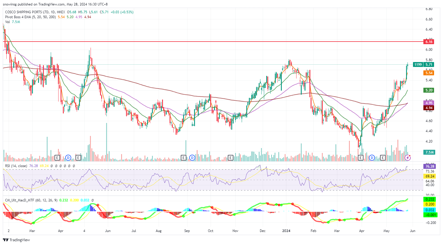Click the COSCO SHIPPING PORTS LTD symbol title

click(27, 12)
